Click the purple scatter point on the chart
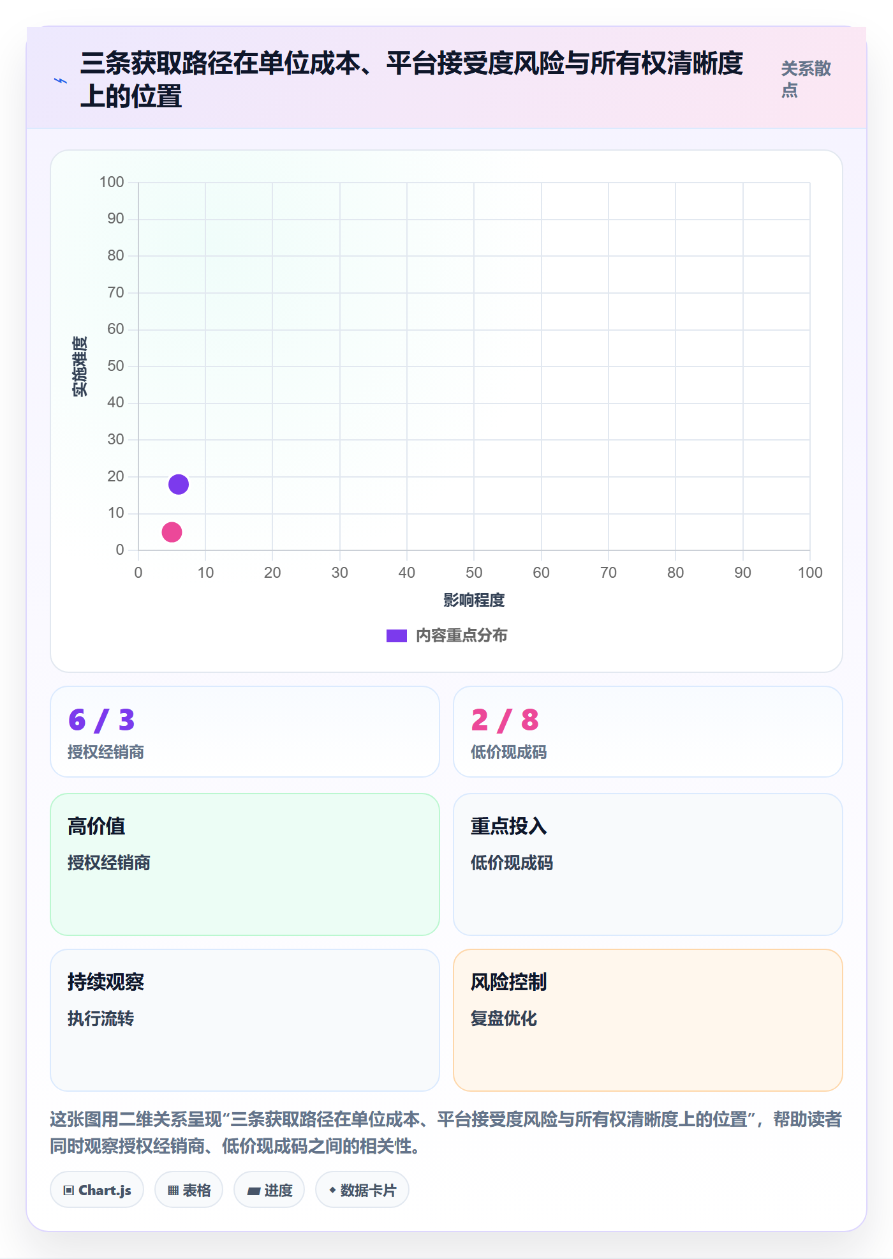893x1259 pixels. (179, 485)
